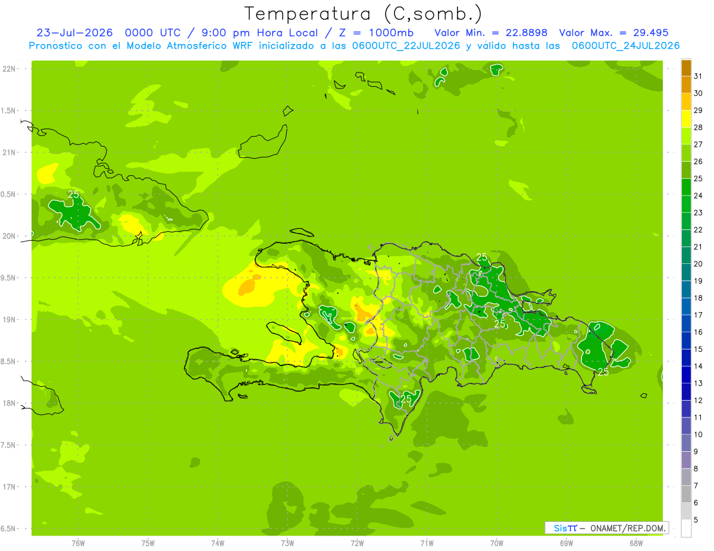Select the teal swatch between 19 and 20
Screen dimensions: 714x551
click(686, 272)
